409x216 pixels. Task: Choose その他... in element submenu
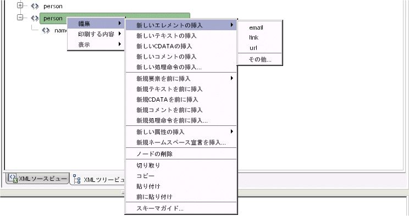(x=260, y=59)
